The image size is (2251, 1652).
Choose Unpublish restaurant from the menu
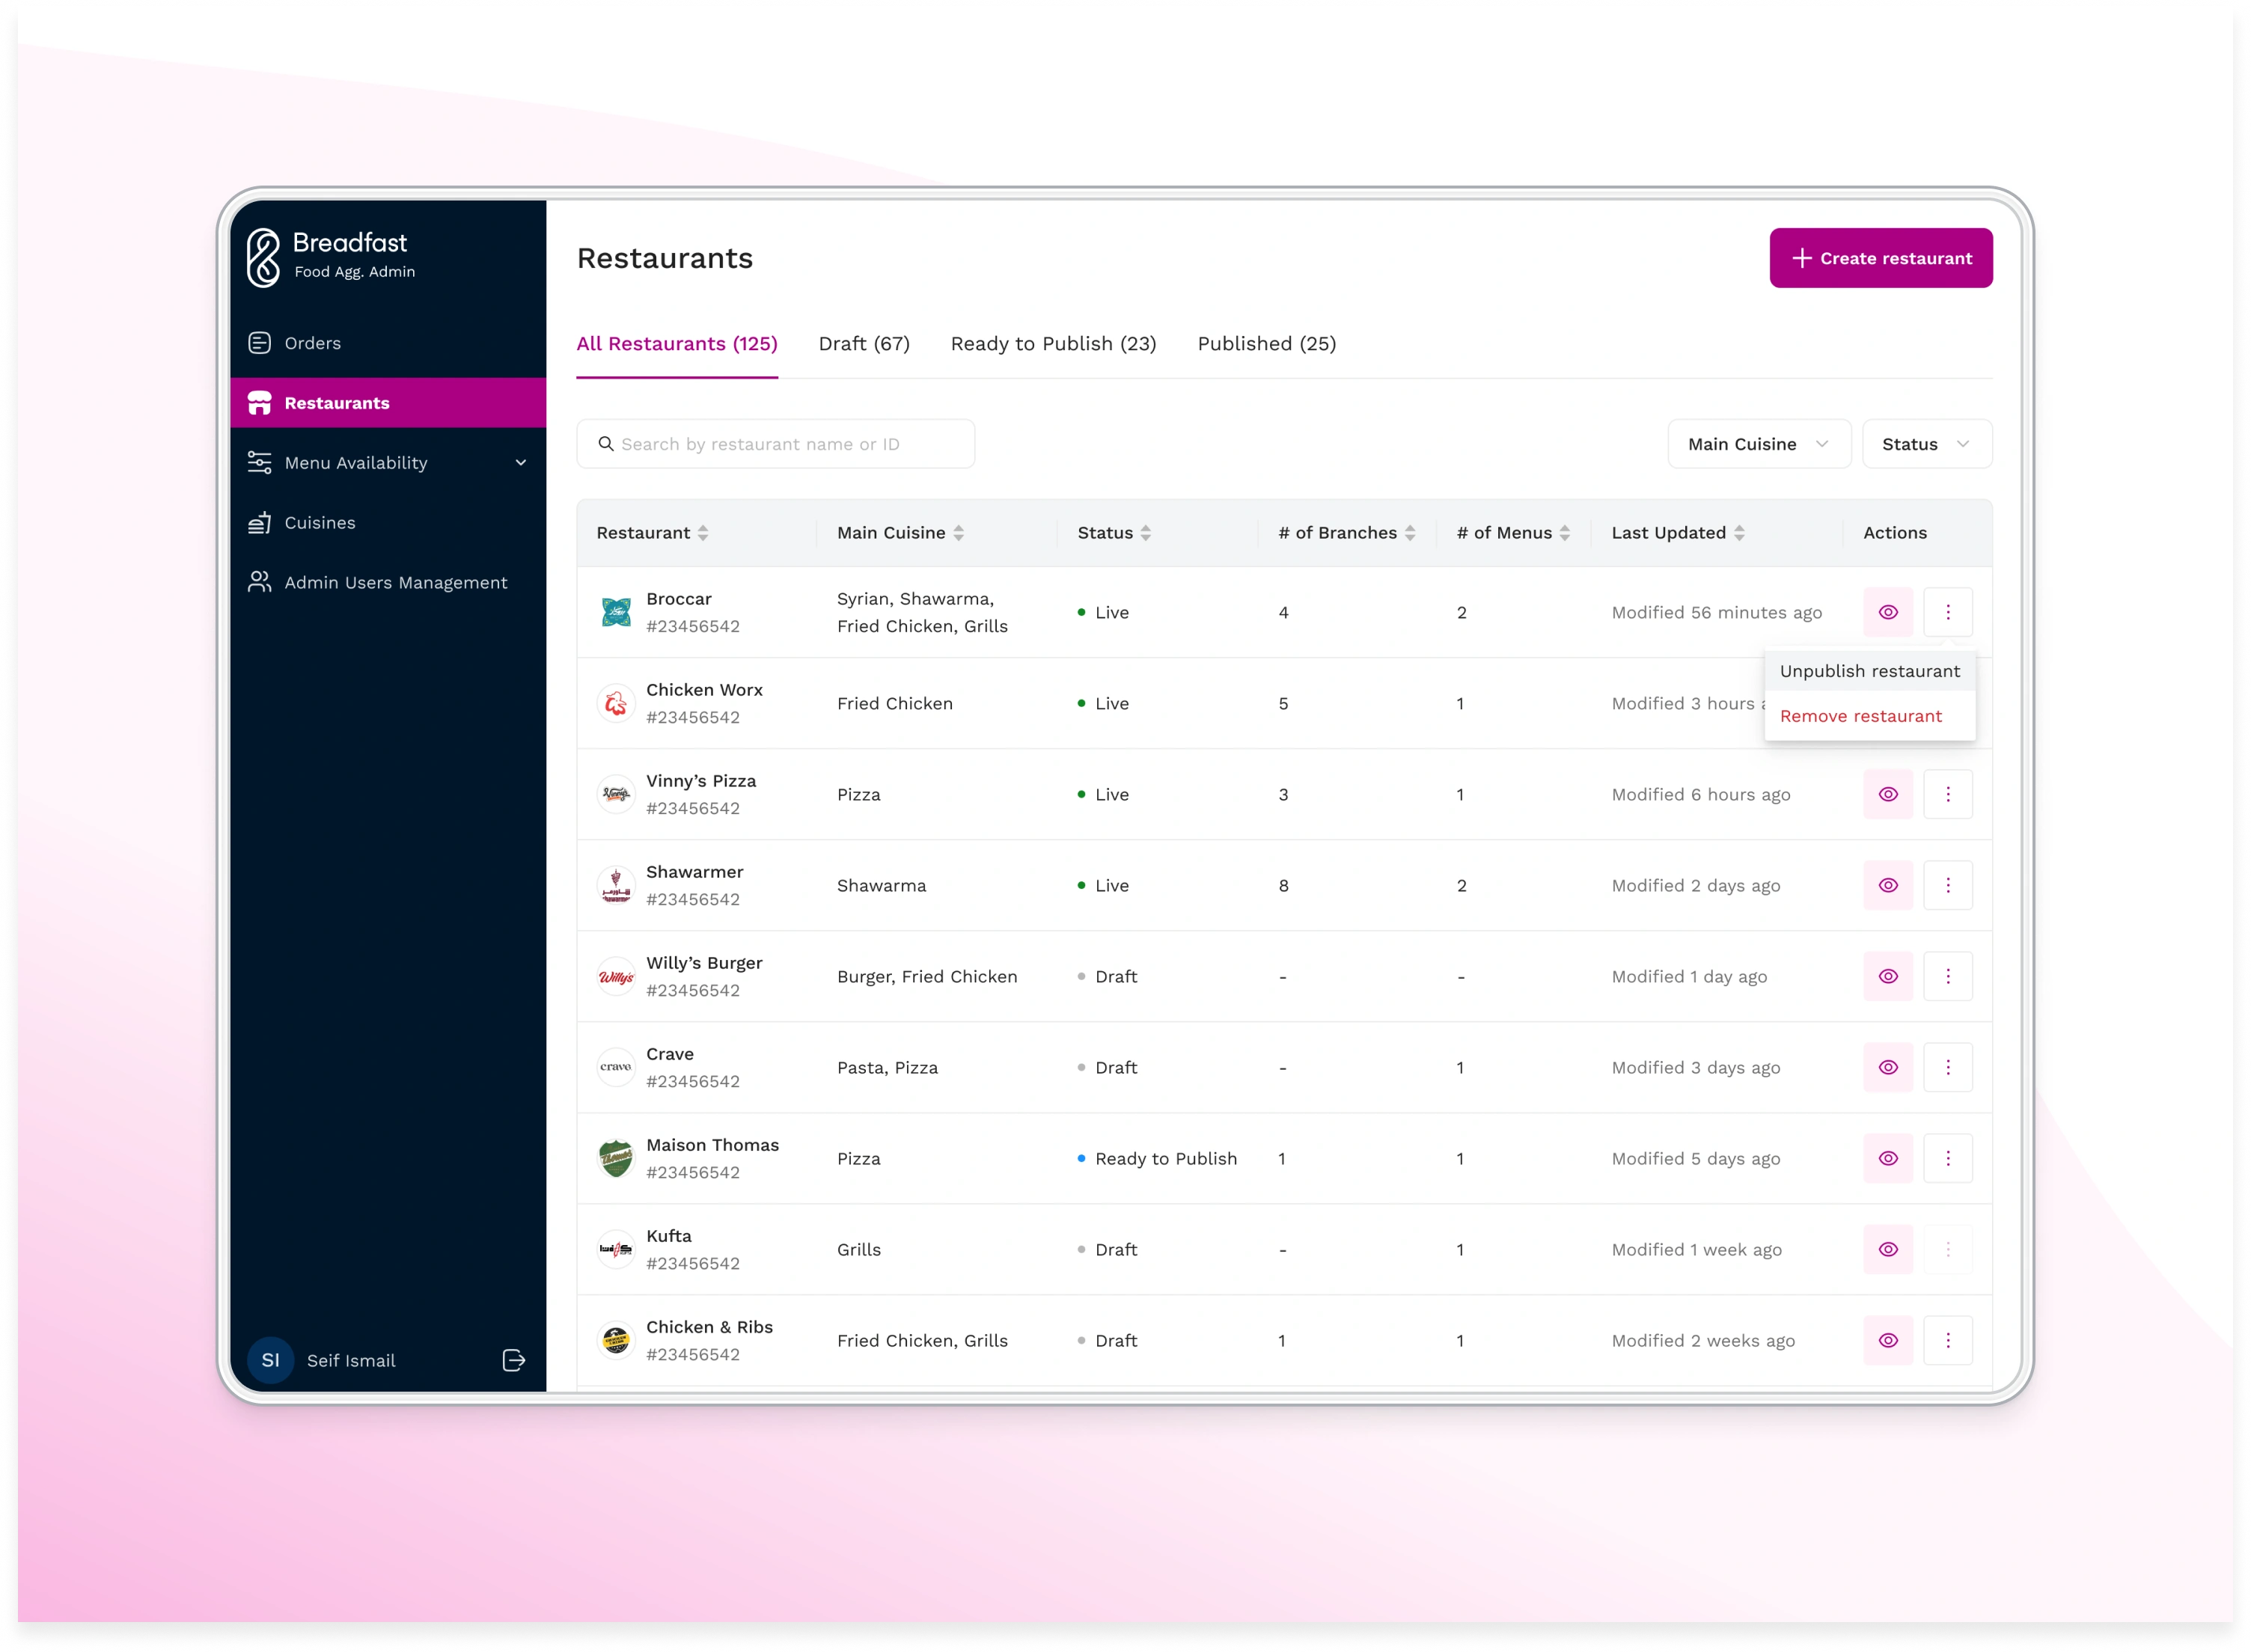pyautogui.click(x=1870, y=671)
